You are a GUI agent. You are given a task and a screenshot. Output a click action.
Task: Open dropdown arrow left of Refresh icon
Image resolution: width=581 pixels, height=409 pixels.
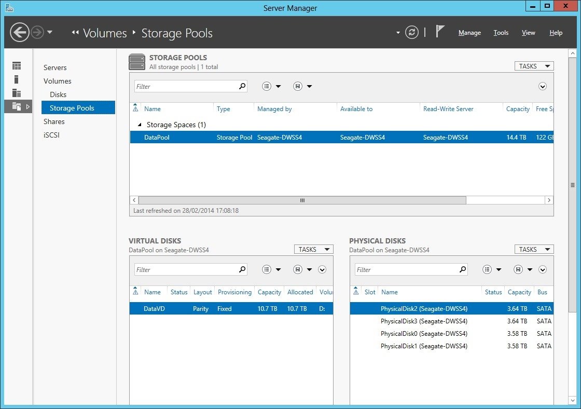coord(398,33)
